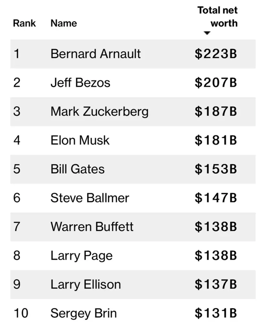Click on Bill Gates in the list

pyautogui.click(x=77, y=169)
